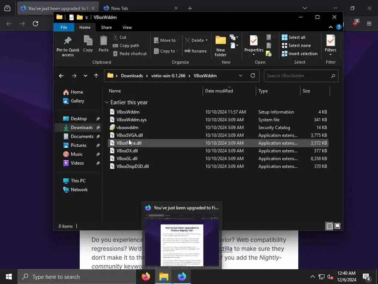Click Paste shortcut in the ribbon
This screenshot has height=284, width=378.
pyautogui.click(x=130, y=54)
